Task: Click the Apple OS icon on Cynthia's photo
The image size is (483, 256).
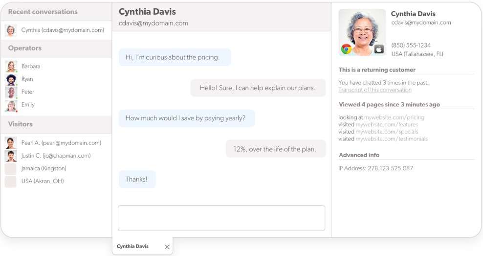Action: 379,49
